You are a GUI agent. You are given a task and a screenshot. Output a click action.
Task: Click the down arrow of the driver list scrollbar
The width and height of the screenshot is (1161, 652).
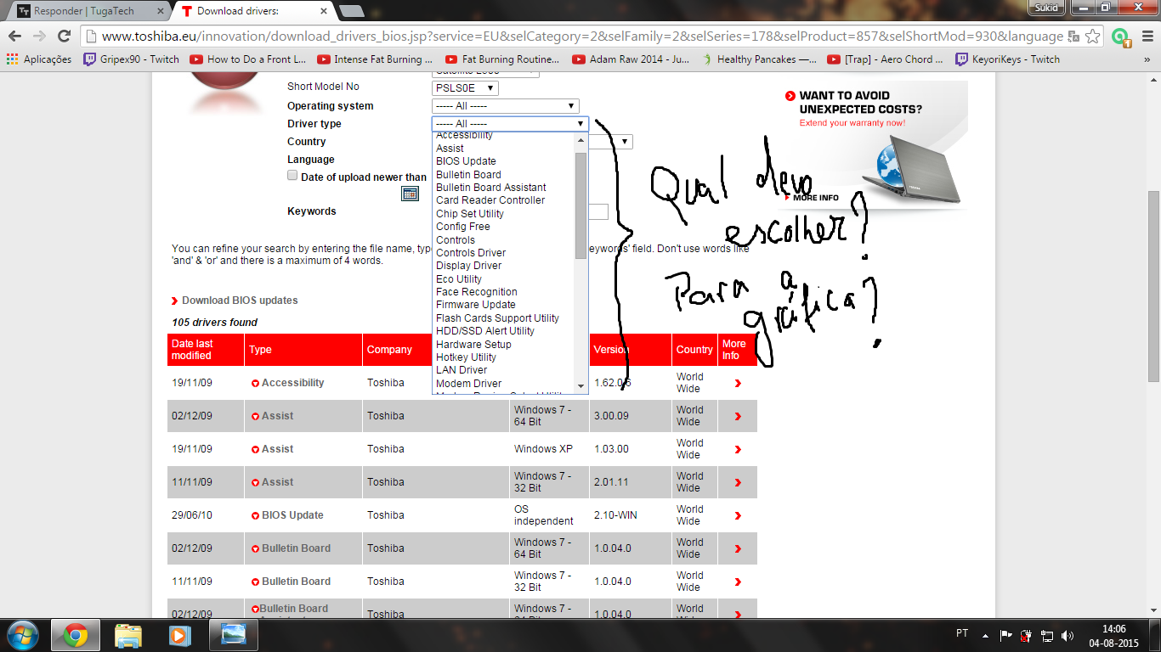[581, 385]
